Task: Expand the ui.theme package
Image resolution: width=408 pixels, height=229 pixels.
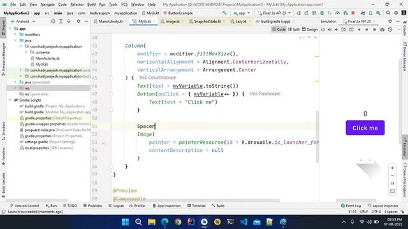Action: 26,52
